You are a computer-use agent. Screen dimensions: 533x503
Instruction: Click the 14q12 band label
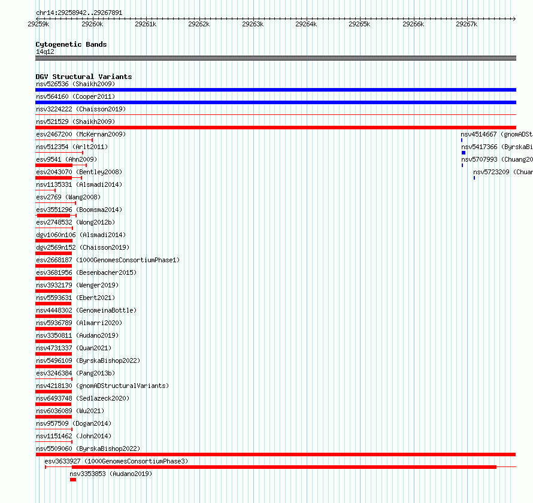45,51
